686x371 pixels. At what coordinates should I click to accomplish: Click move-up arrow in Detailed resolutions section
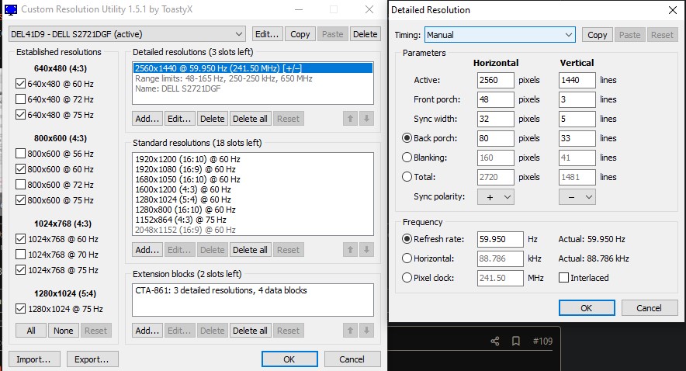tap(350, 119)
